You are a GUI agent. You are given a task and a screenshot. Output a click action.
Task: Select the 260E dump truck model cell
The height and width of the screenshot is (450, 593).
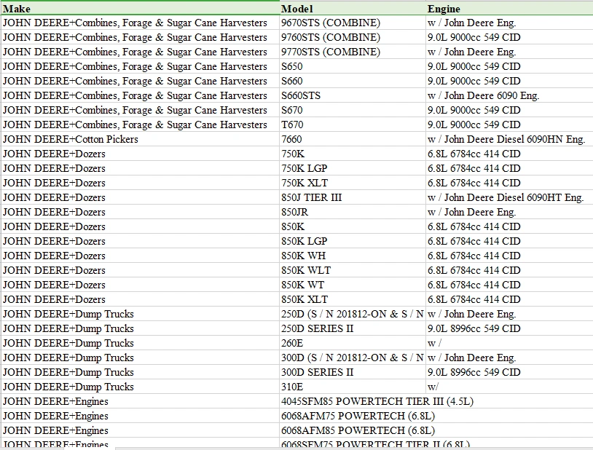click(x=353, y=343)
